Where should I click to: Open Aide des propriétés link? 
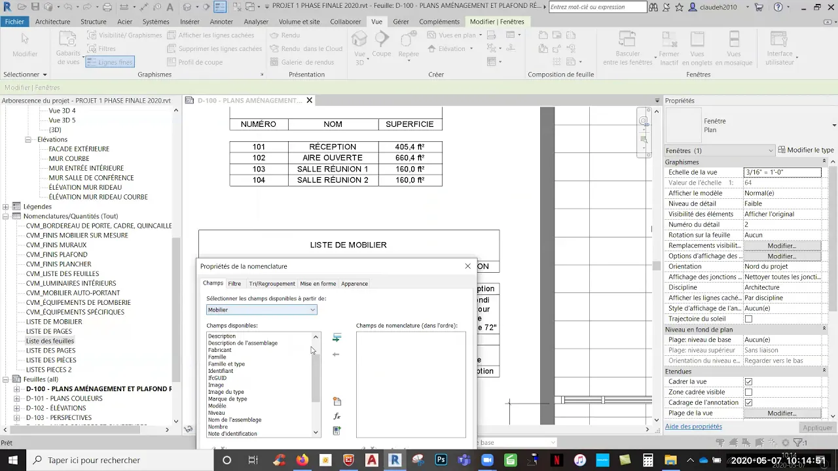(693, 427)
